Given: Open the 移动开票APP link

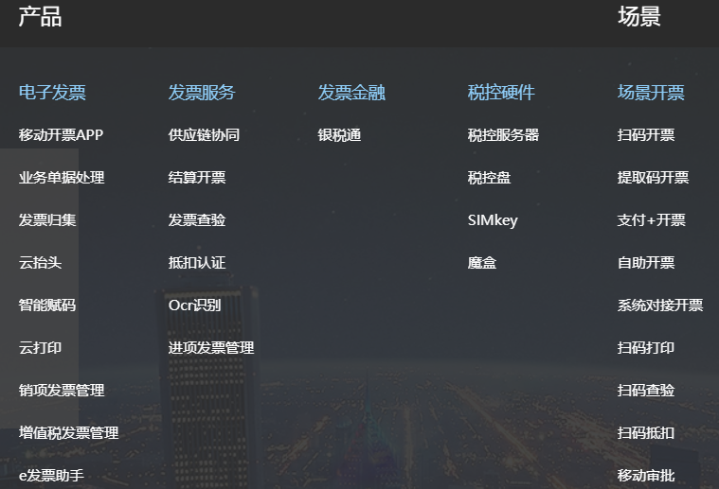Looking at the screenshot, I should pos(61,135).
